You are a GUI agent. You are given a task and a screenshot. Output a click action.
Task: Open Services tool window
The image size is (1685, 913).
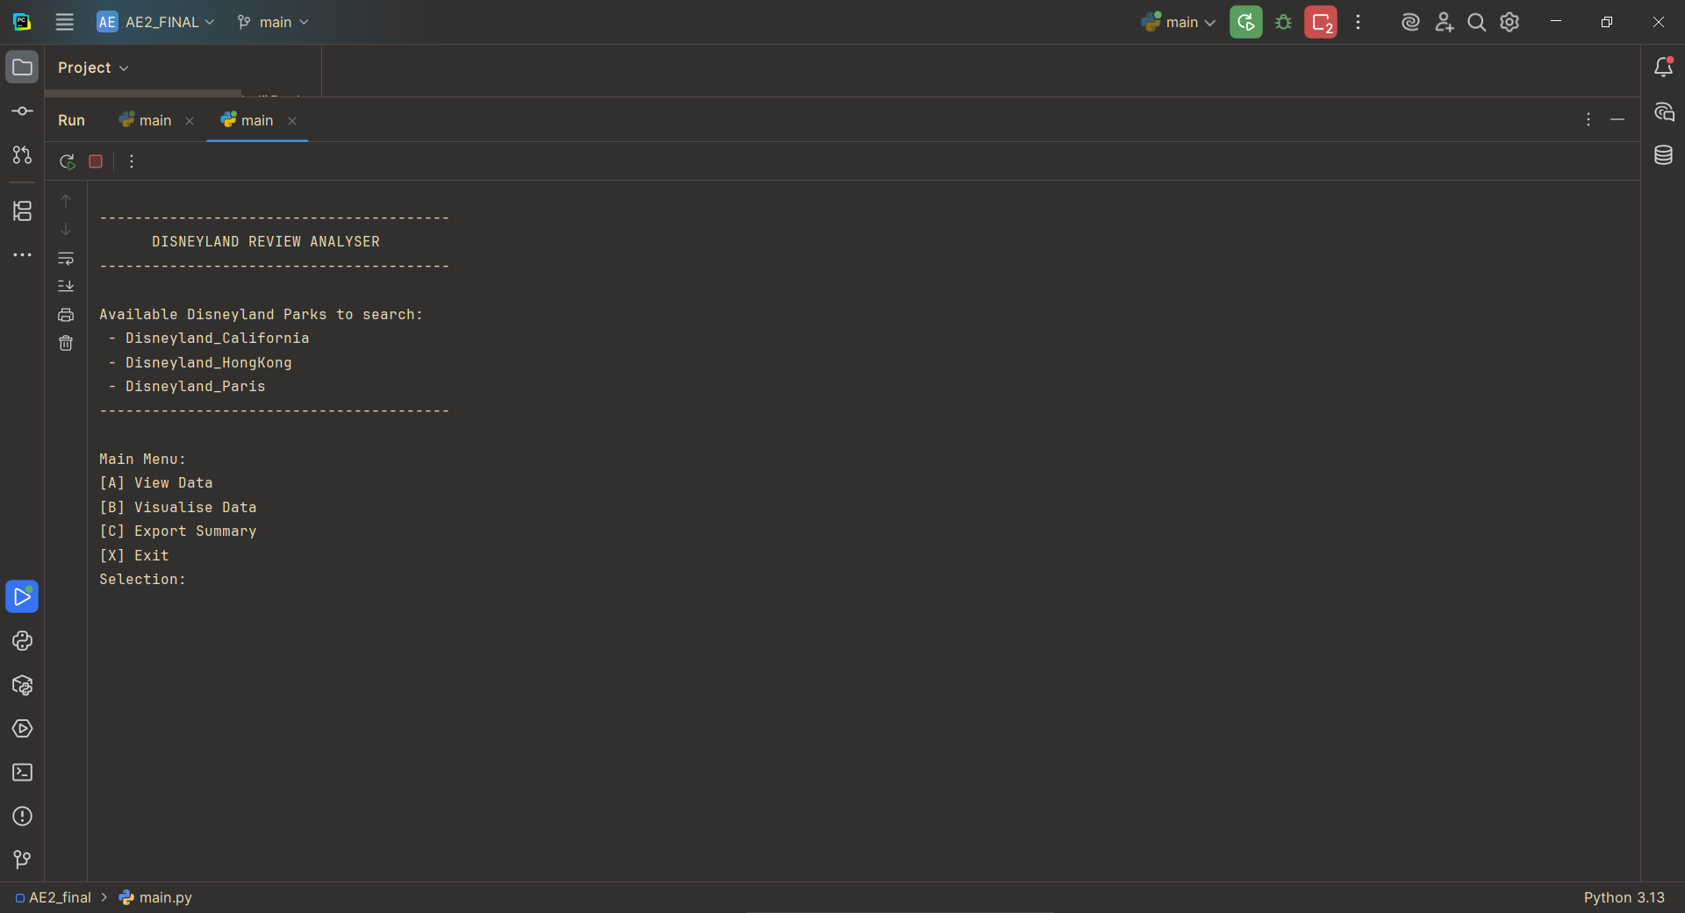(x=22, y=729)
